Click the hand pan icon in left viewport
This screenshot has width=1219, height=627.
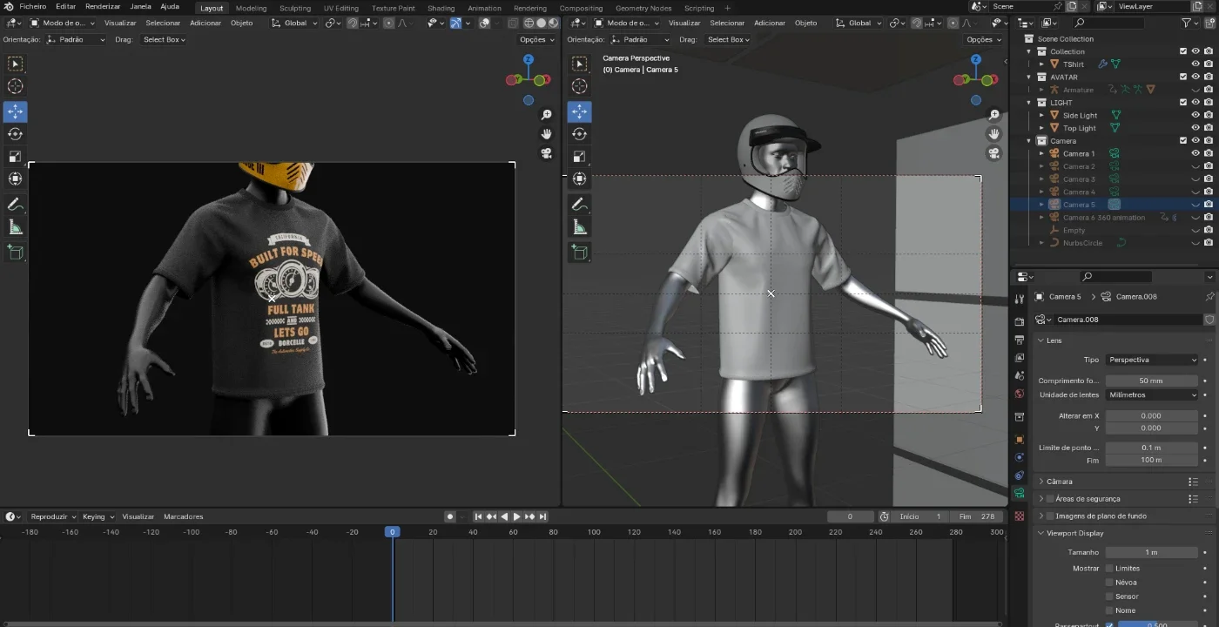pos(546,134)
